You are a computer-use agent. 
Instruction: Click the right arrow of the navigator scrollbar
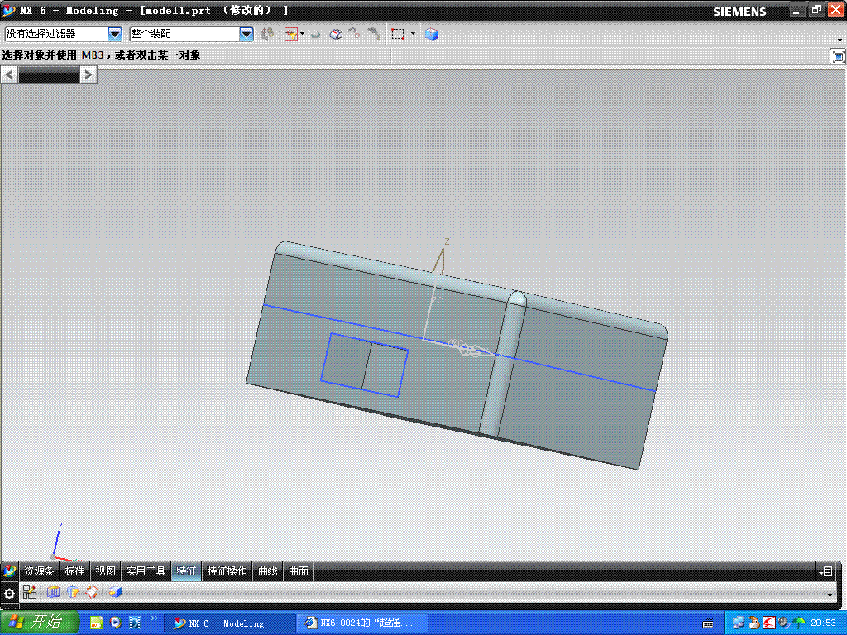click(x=89, y=74)
